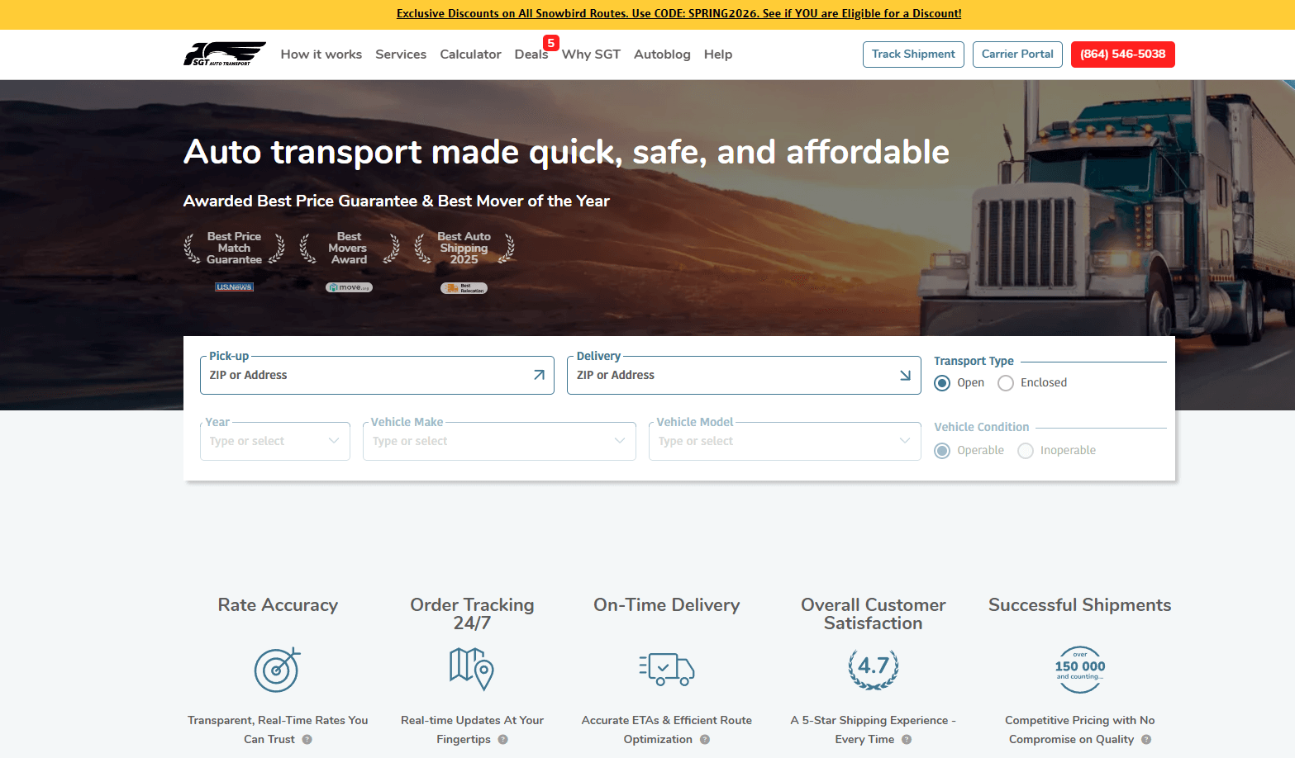Click the 150 000 shipments badge
The height and width of the screenshot is (758, 1295).
pos(1079,669)
